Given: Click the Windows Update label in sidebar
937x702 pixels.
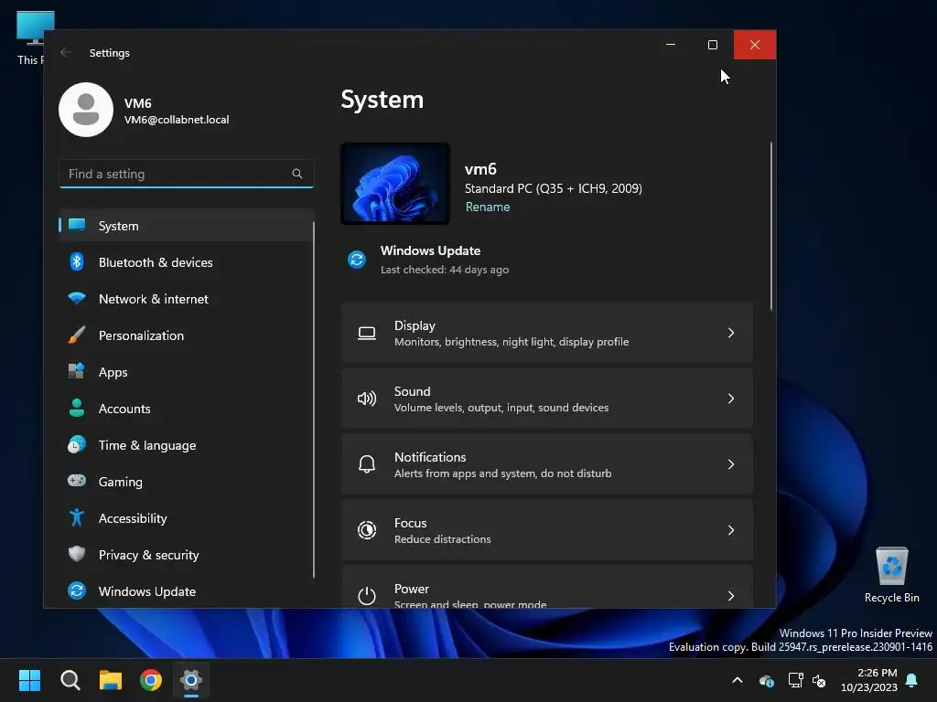Looking at the screenshot, I should [147, 591].
